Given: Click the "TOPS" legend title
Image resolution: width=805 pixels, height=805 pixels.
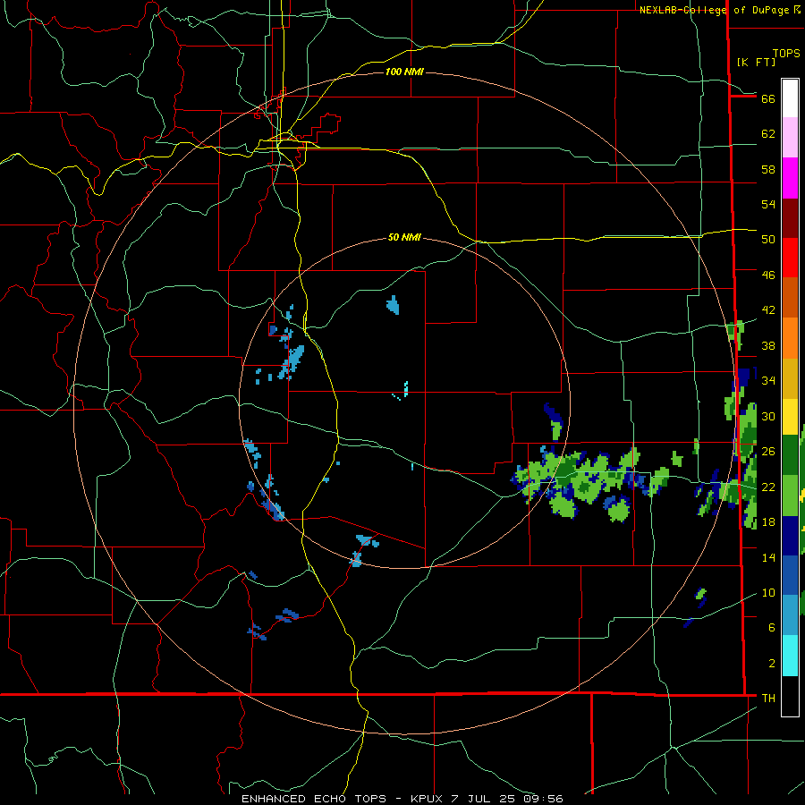Looking at the screenshot, I should coord(786,54).
